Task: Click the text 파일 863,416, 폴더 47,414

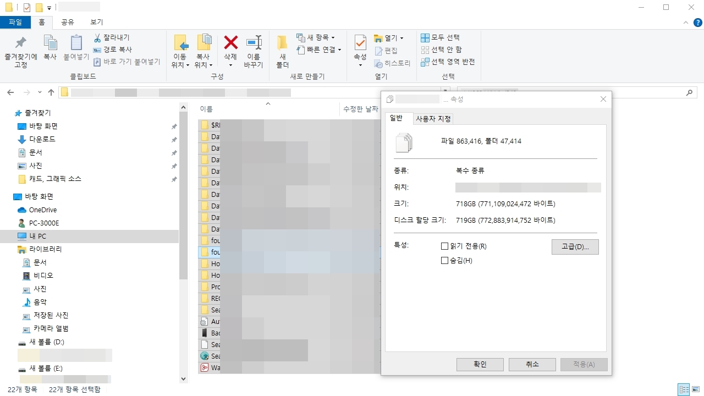Action: coord(481,141)
